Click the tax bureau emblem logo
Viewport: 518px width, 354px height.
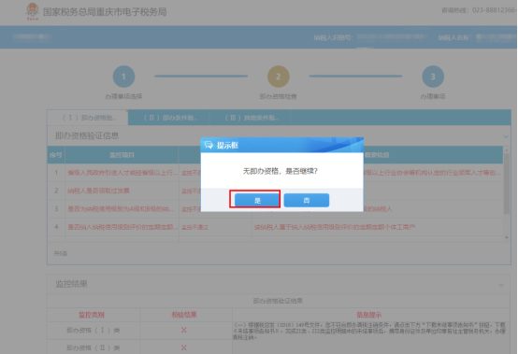click(33, 11)
